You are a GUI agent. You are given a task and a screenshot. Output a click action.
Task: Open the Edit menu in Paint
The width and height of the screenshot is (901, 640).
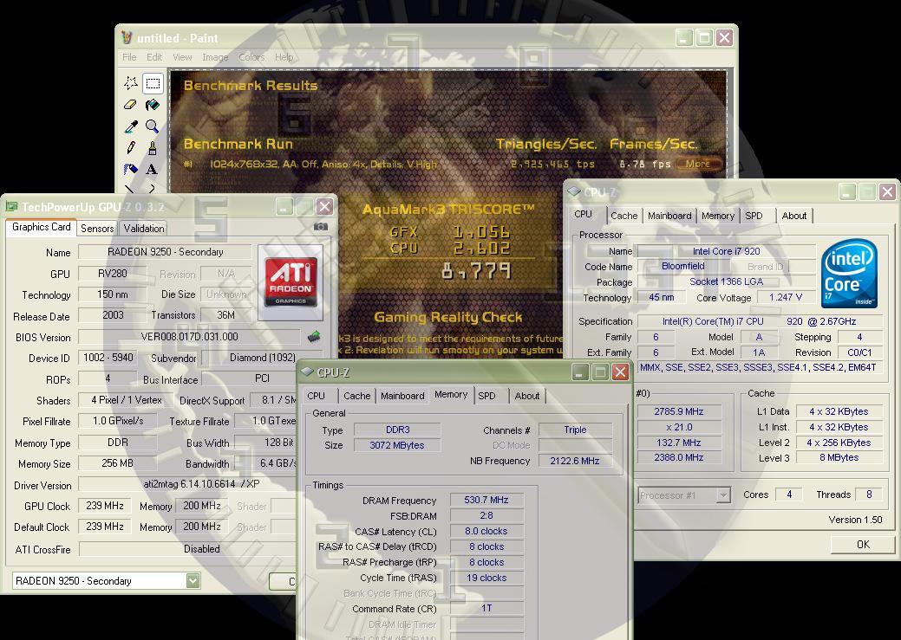tap(154, 57)
